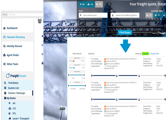This screenshot has height=120, width=166.
Task: Open Network Directory section
Action: [x=16, y=37]
